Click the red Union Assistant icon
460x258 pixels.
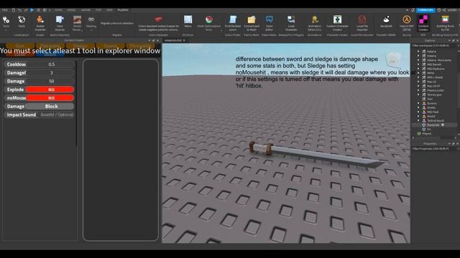click(158, 19)
